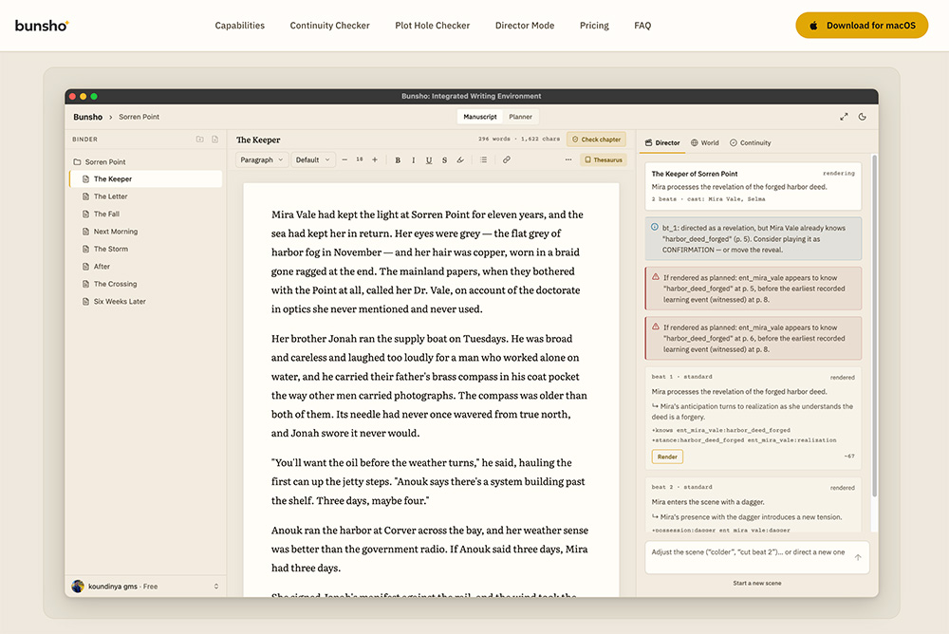949x634 pixels.
Task: Open the Default font dropdown
Action: (313, 159)
